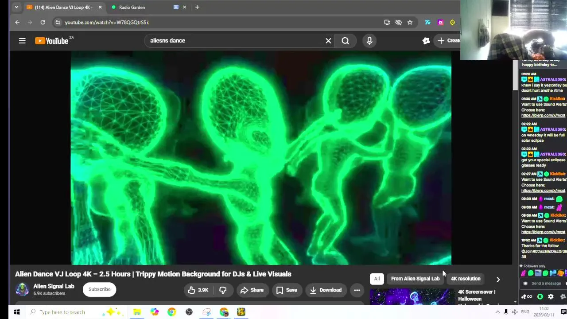The width and height of the screenshot is (567, 319).
Task: Share the video
Action: click(x=252, y=290)
